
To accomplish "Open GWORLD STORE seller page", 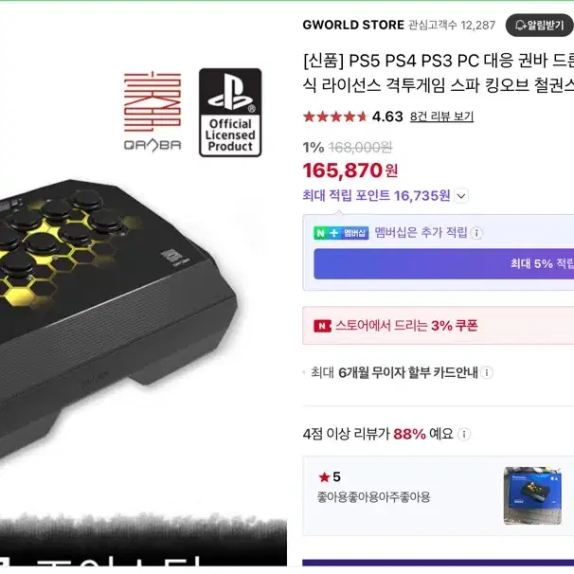I will point(353,25).
